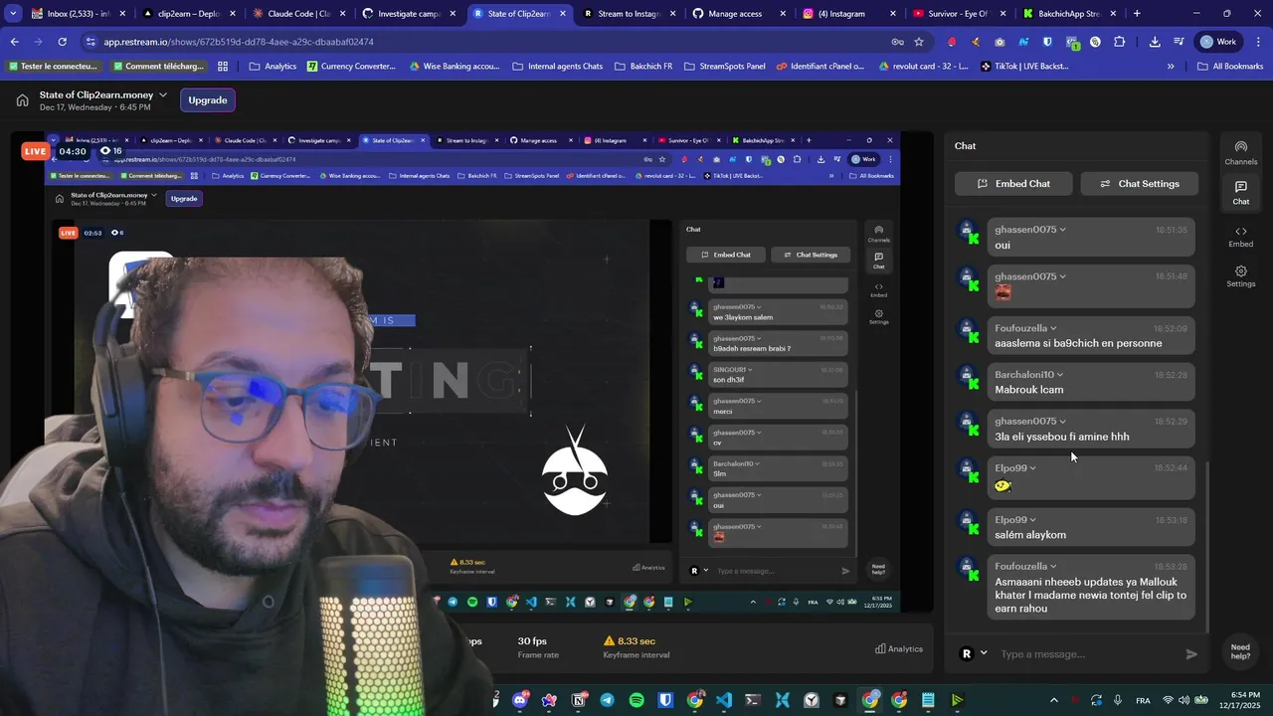
Task: Show hidden system tray icons
Action: point(1054,700)
